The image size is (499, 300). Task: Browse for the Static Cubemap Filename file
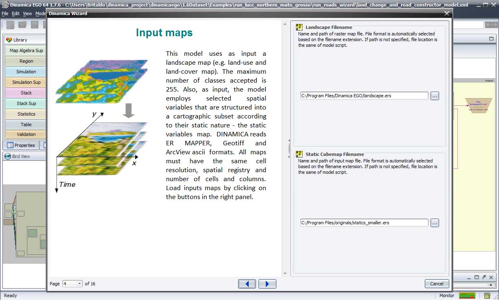click(435, 223)
